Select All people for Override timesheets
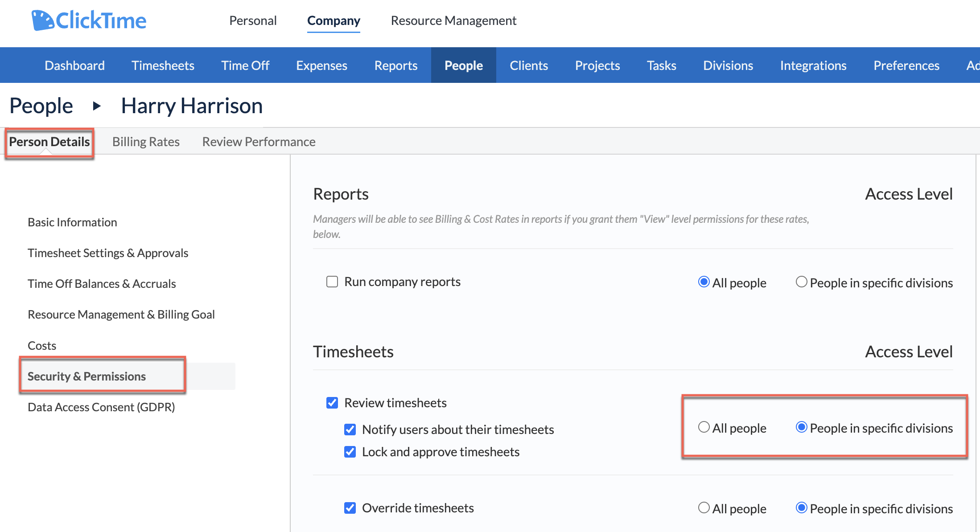The height and width of the screenshot is (532, 980). (704, 507)
